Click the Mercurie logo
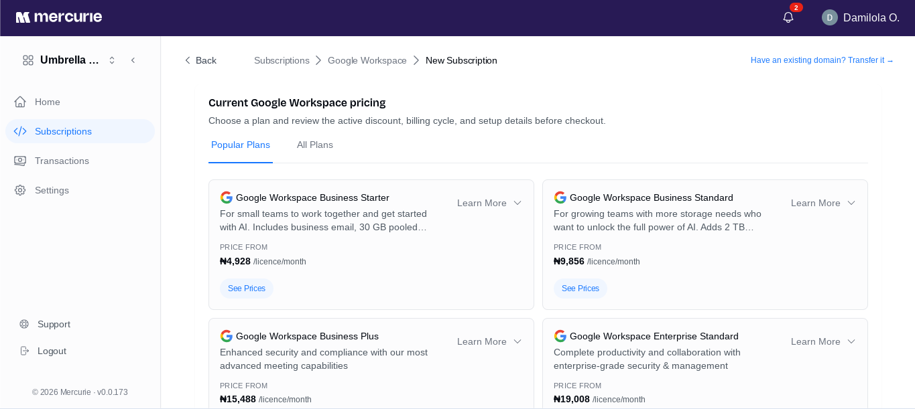The image size is (915, 409). pos(59,17)
